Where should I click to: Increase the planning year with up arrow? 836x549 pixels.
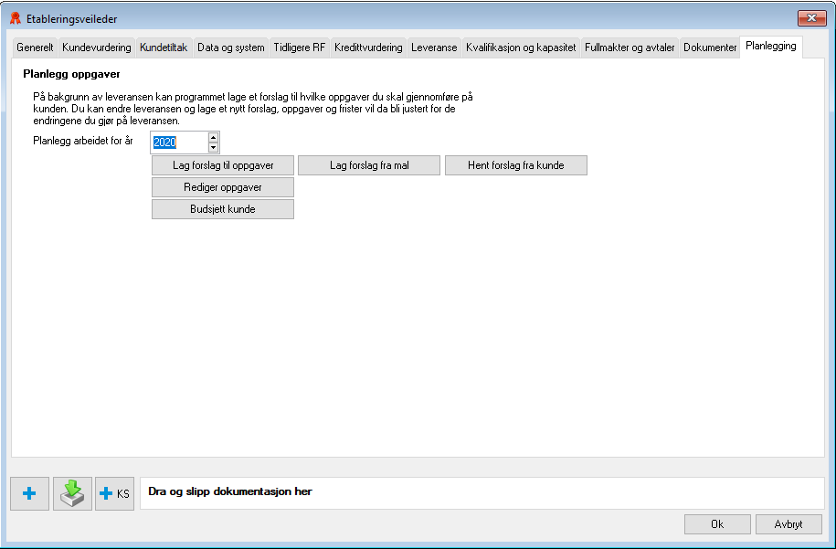pos(213,138)
